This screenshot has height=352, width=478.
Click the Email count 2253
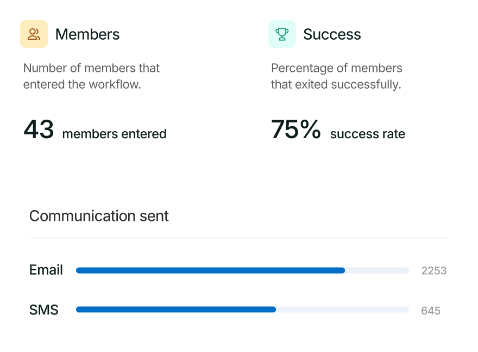click(x=434, y=271)
